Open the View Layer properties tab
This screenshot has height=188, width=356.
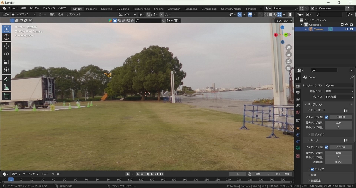pyautogui.click(x=298, y=99)
